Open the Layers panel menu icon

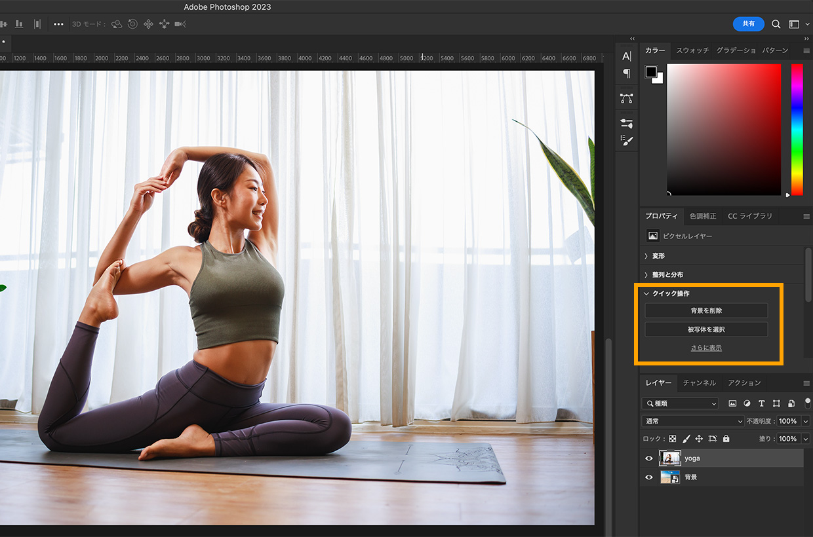point(806,383)
